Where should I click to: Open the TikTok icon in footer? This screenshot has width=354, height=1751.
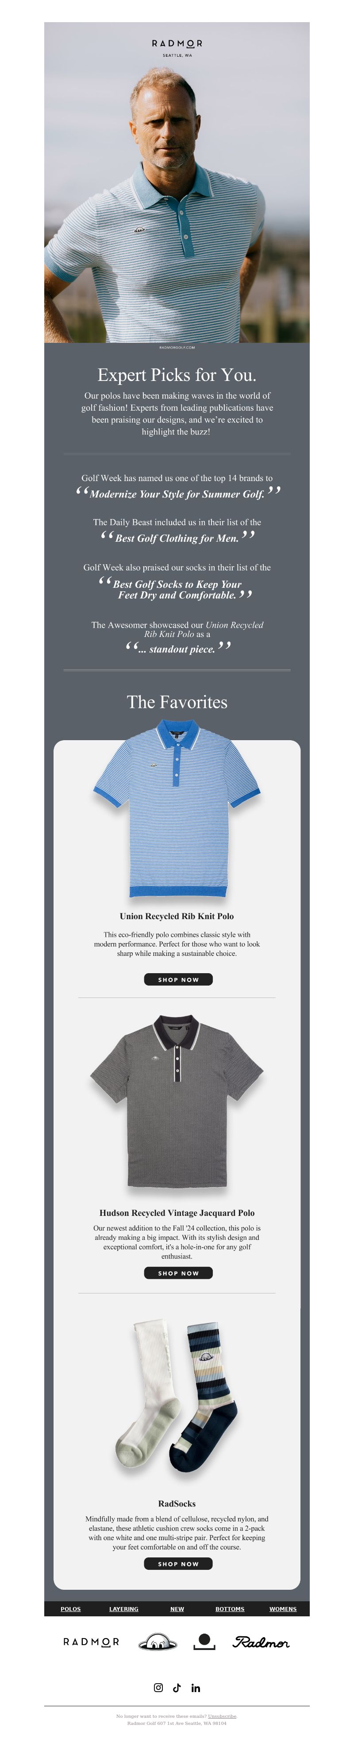(177, 1687)
